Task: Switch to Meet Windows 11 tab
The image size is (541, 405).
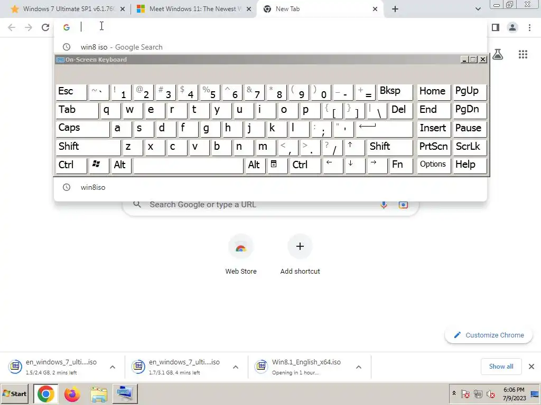Action: coord(193,9)
